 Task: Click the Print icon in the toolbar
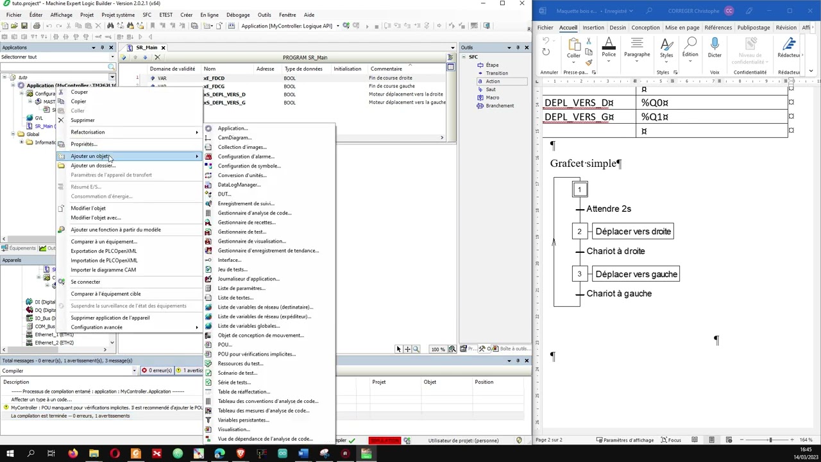tap(37, 26)
